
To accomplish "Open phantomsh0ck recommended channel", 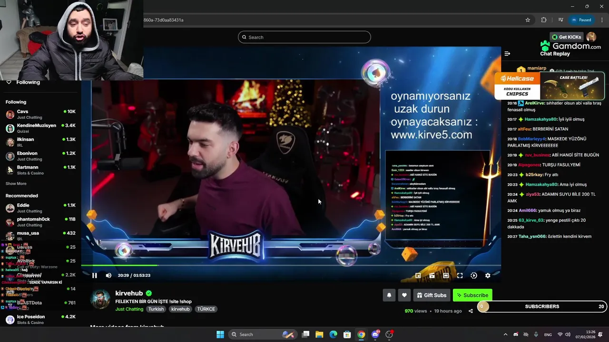I will point(40,222).
